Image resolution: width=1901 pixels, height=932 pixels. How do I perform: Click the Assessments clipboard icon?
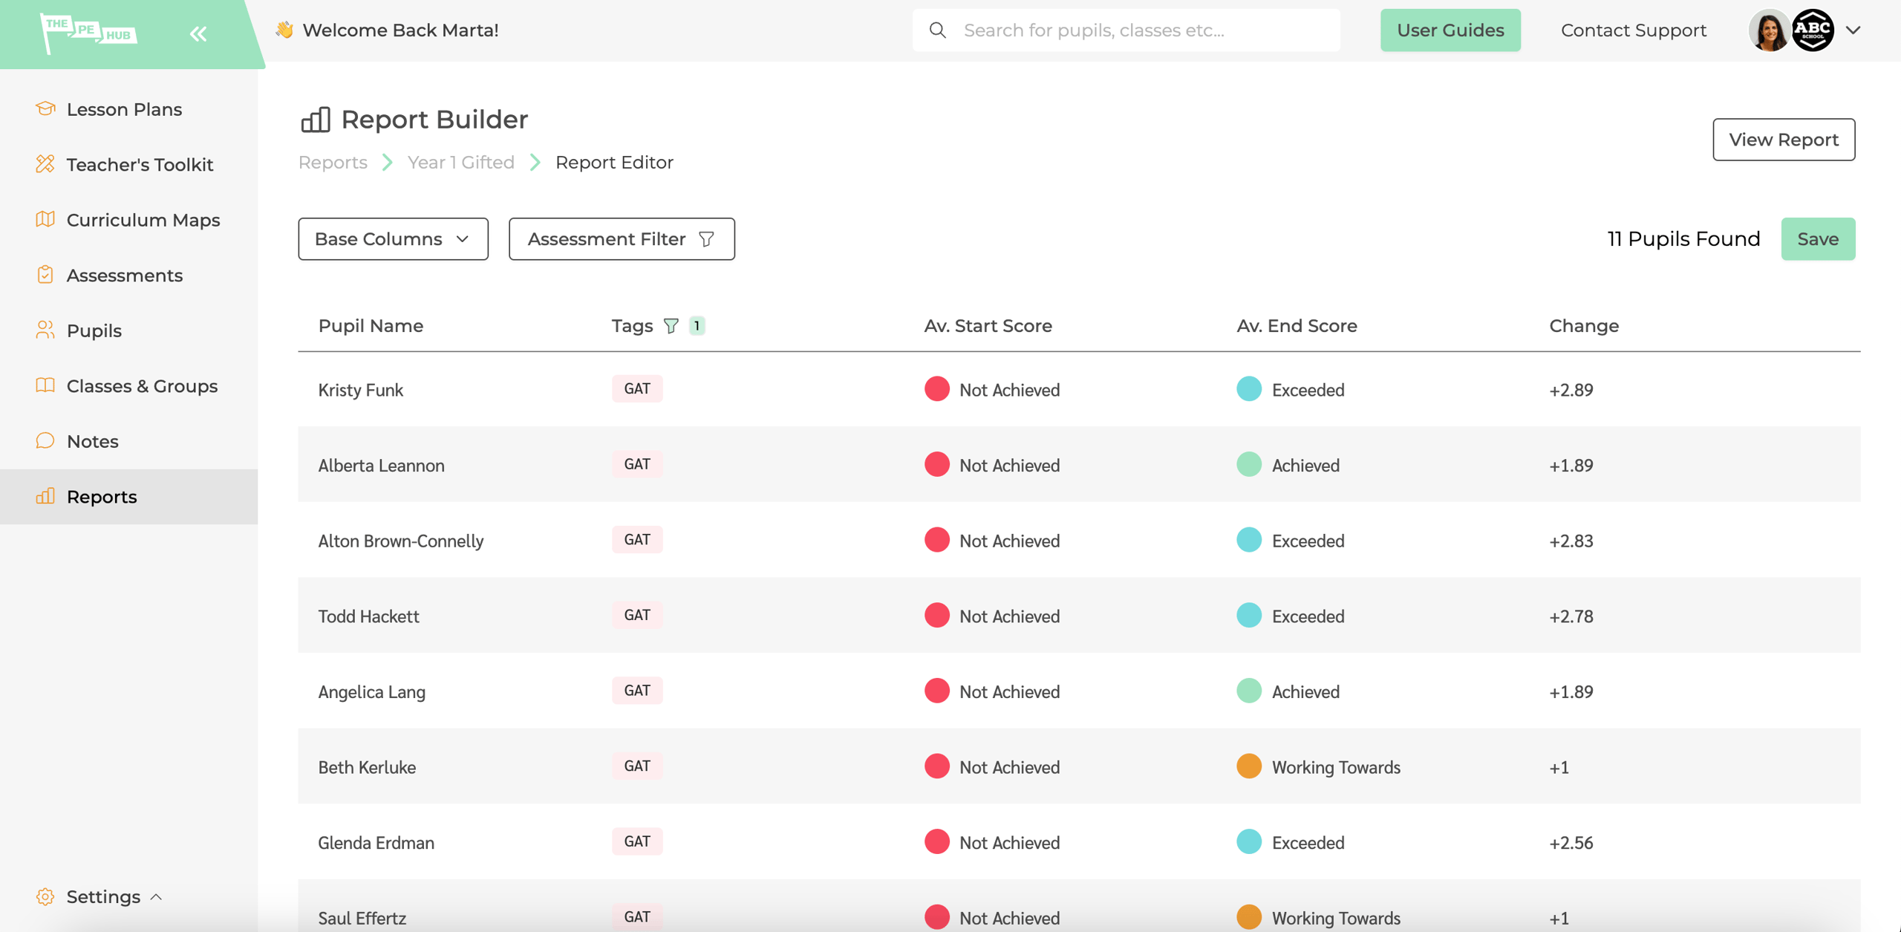pos(45,275)
